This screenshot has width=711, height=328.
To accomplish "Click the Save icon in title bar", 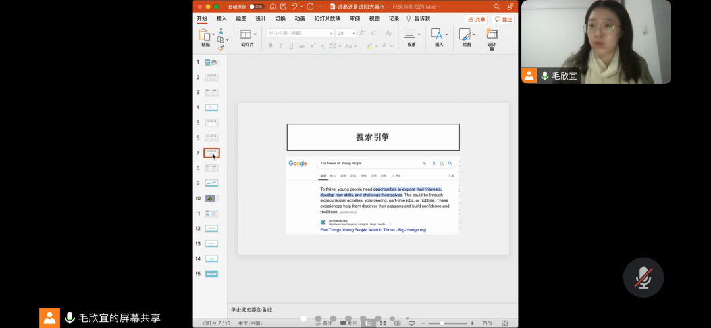I will point(283,7).
